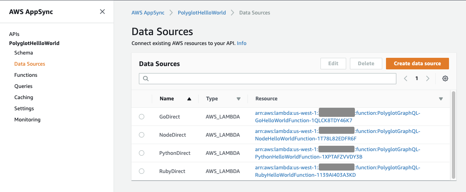This screenshot has height=192, width=466.
Task: Click the search magnifier icon
Action: tap(146, 78)
